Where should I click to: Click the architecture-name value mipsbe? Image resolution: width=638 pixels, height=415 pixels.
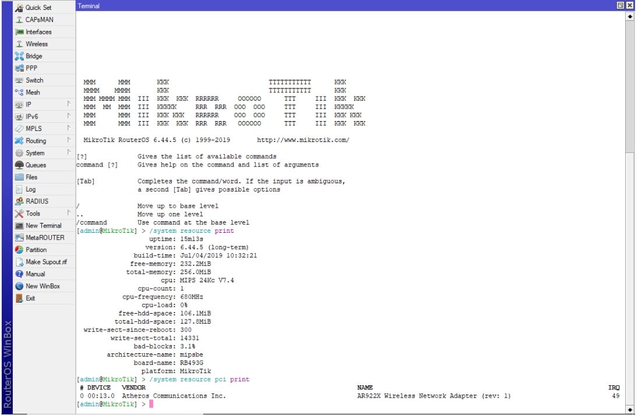(x=191, y=355)
